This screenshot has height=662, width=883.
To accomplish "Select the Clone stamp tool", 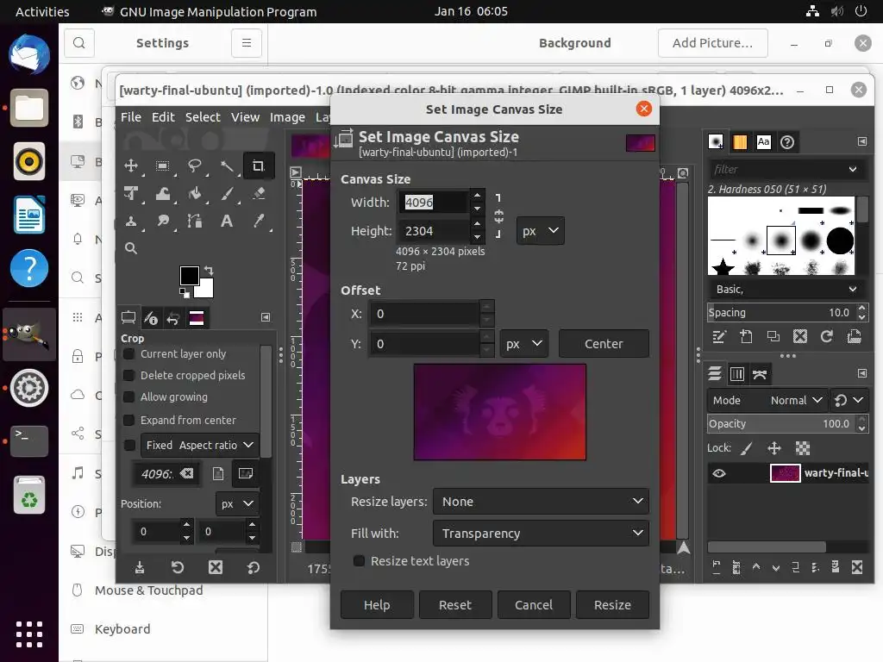I will [131, 221].
